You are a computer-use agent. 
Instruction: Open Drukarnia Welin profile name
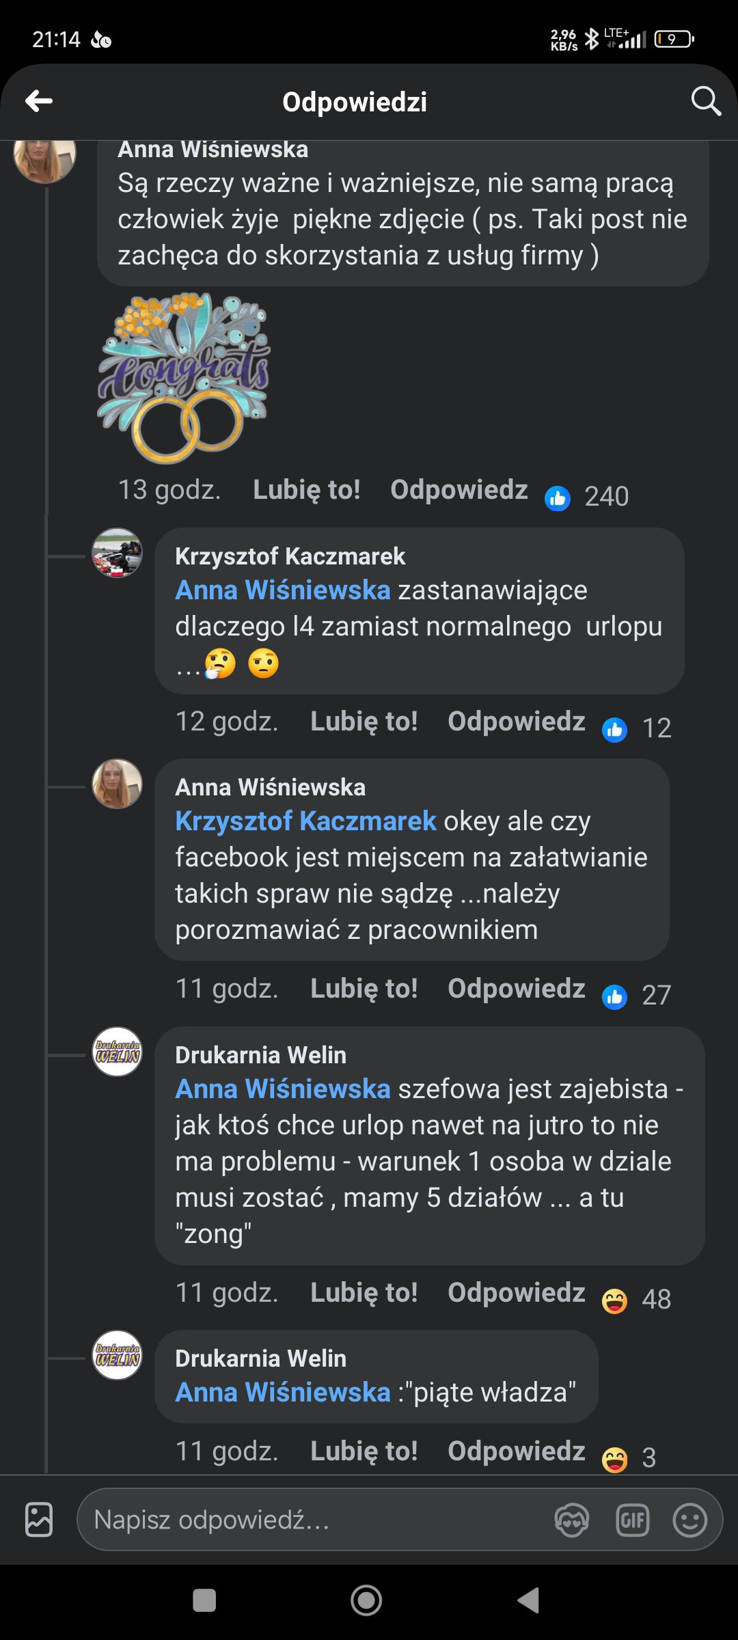click(260, 1055)
